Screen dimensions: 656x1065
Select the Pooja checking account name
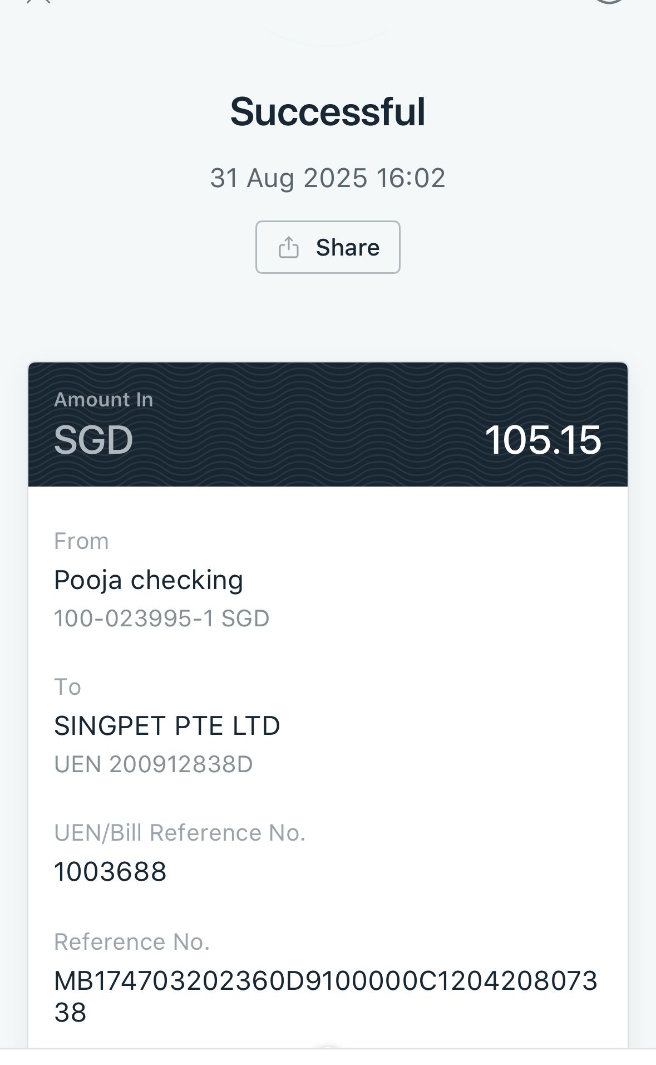coord(149,580)
